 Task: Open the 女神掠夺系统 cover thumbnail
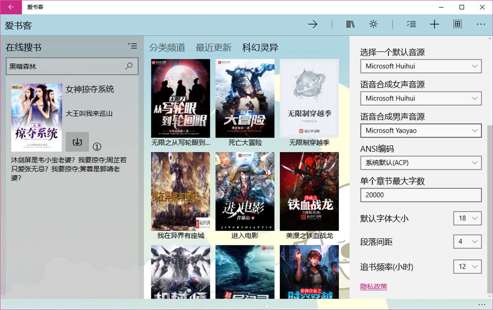coord(37,117)
